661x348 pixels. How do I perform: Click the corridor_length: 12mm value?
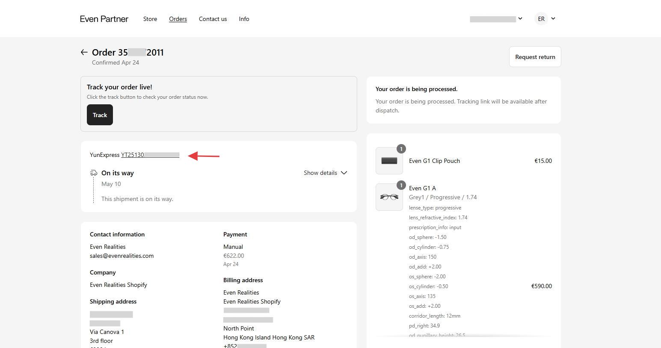coord(435,316)
